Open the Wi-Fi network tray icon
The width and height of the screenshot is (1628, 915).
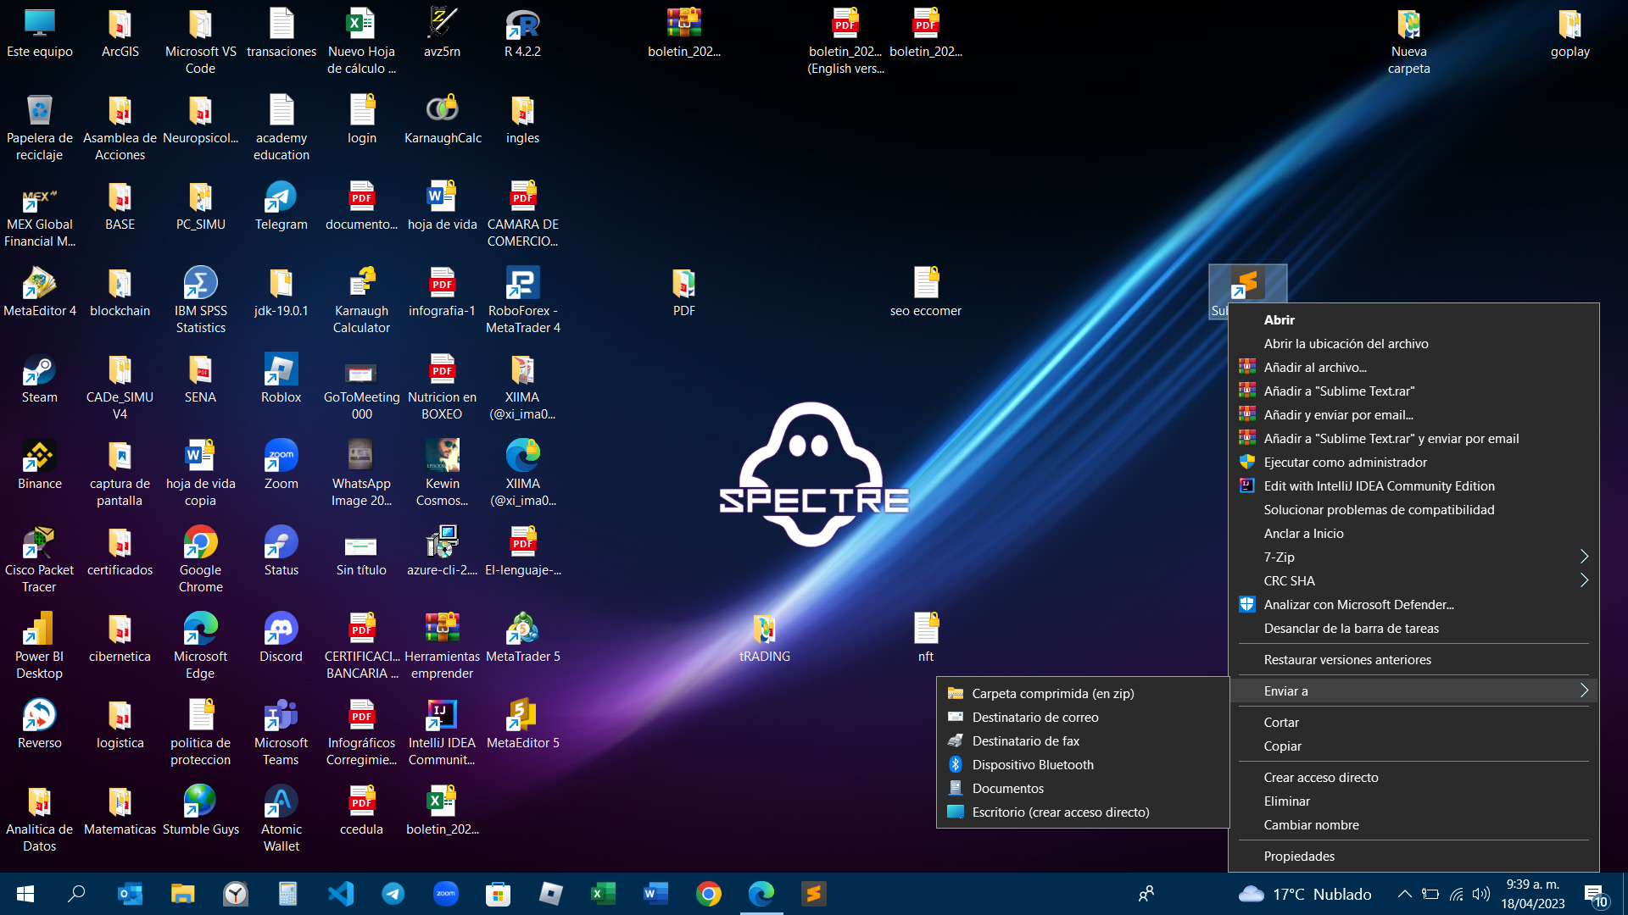[x=1456, y=894]
